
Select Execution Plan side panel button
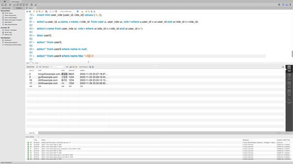(289, 101)
